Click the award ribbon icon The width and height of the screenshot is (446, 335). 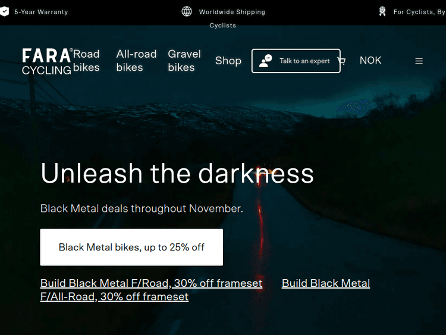click(x=383, y=11)
